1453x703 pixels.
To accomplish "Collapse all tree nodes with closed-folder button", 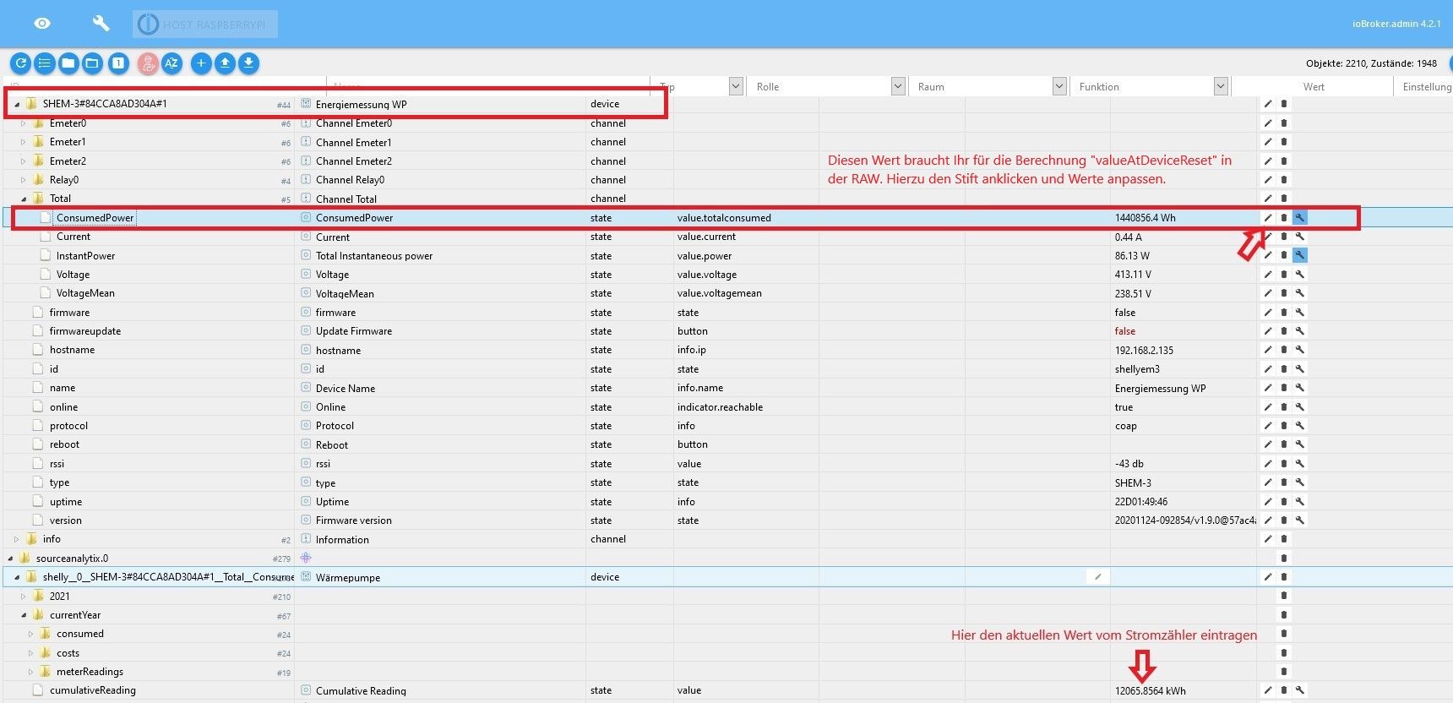I will coord(68,63).
